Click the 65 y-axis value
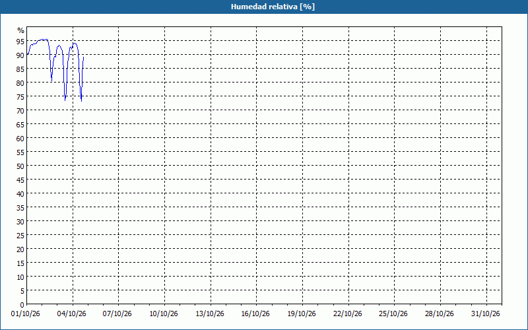 [20, 125]
